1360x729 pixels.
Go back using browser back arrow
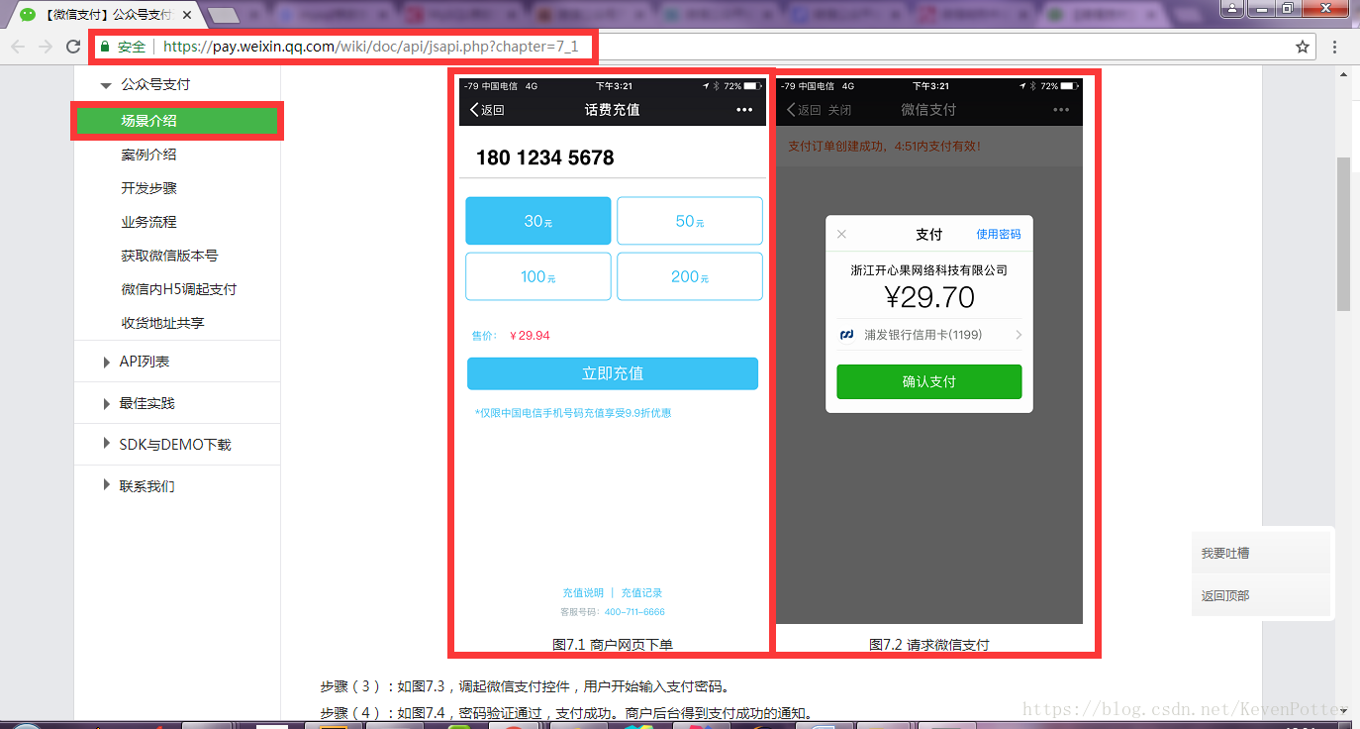(18, 47)
